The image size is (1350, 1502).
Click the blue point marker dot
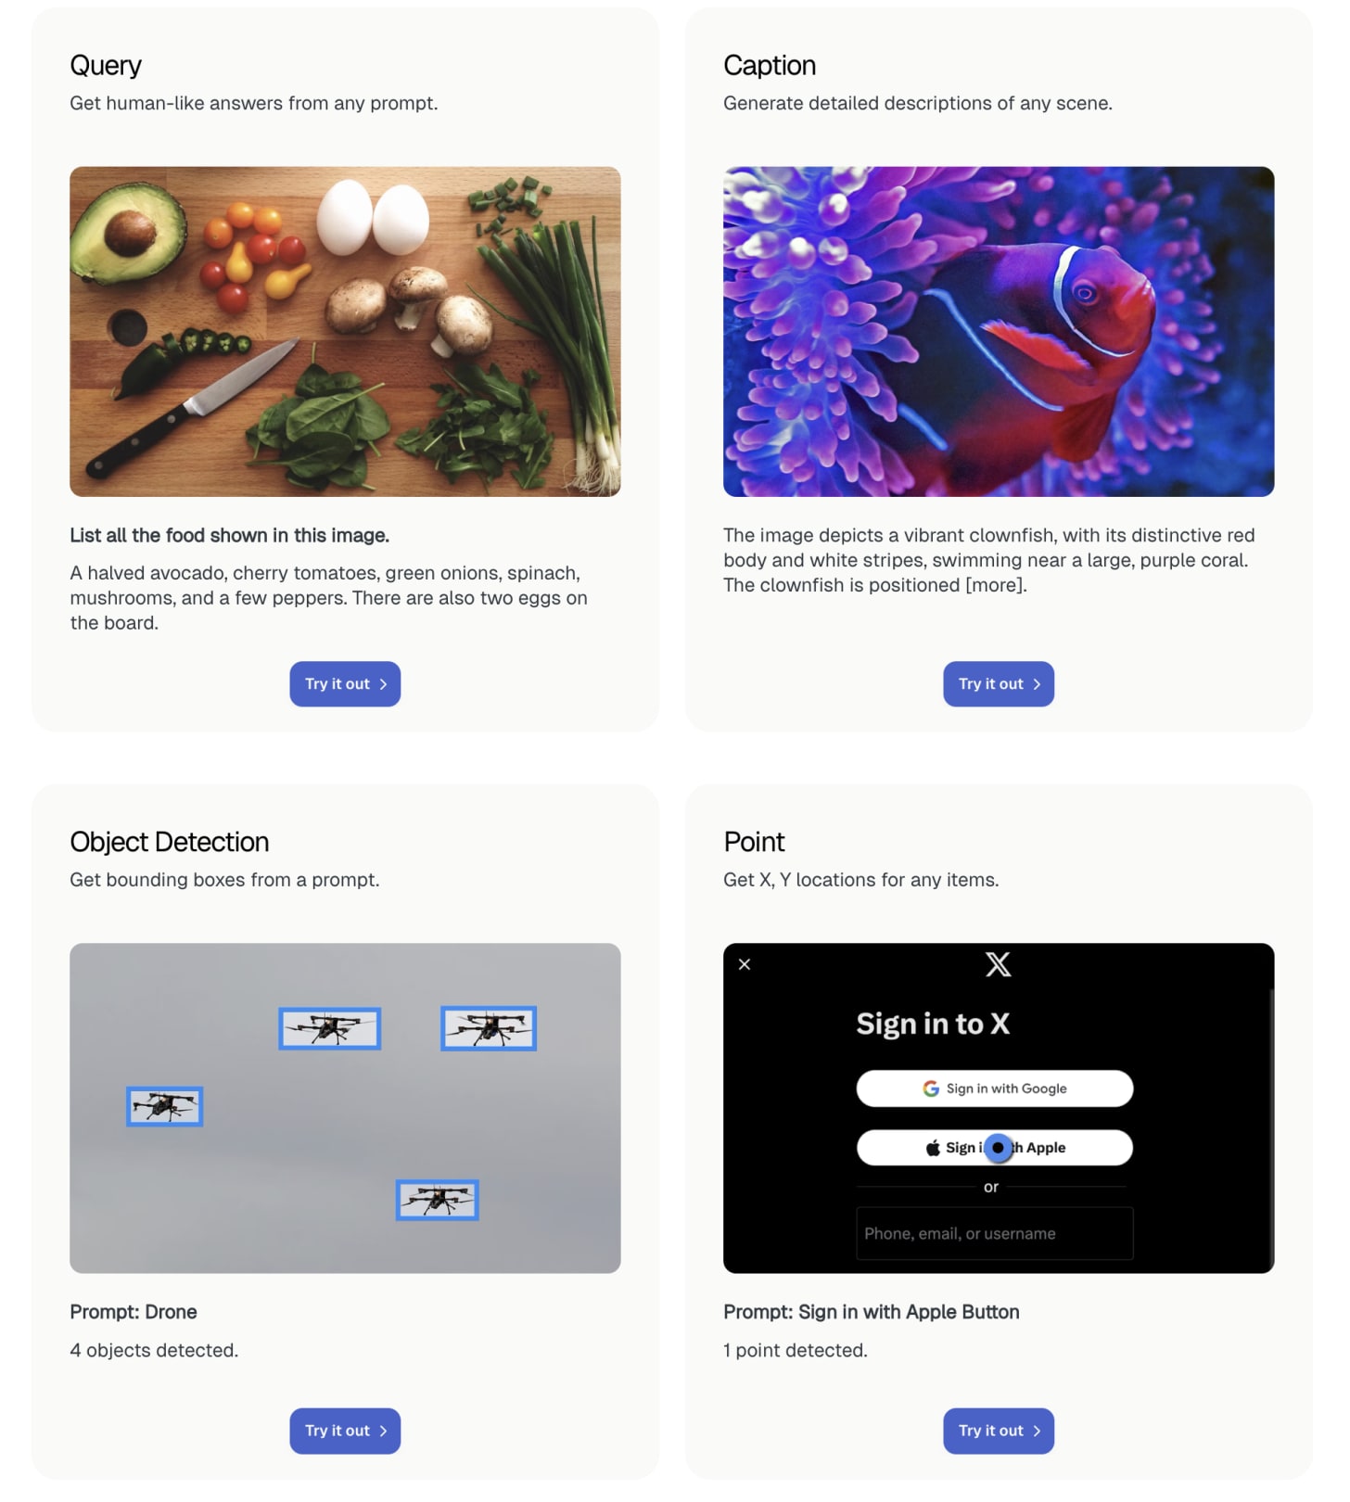pos(998,1148)
